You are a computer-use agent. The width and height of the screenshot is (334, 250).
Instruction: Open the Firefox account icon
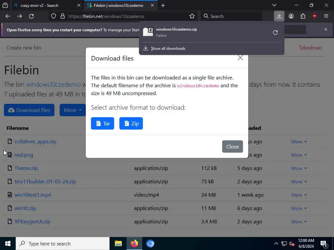291,16
